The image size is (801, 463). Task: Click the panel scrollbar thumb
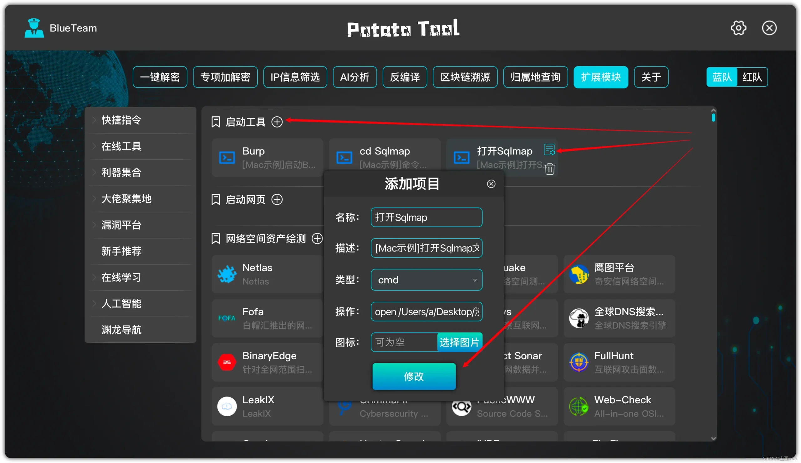click(x=714, y=118)
